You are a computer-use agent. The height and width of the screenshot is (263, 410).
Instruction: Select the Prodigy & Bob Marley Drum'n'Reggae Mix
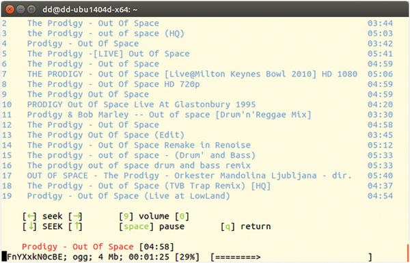click(169, 115)
